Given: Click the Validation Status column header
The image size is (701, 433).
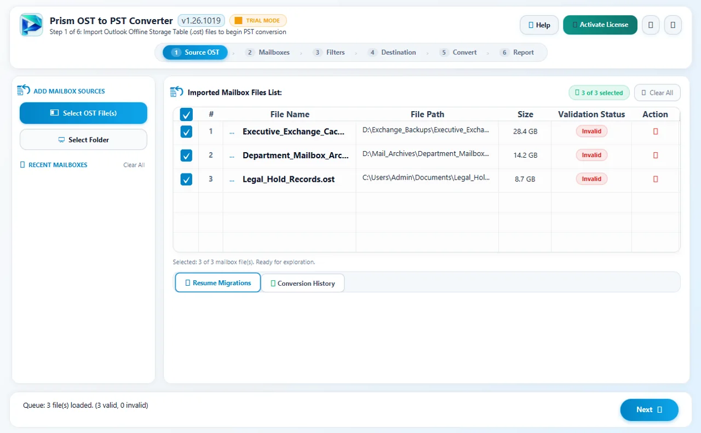Looking at the screenshot, I should (591, 114).
